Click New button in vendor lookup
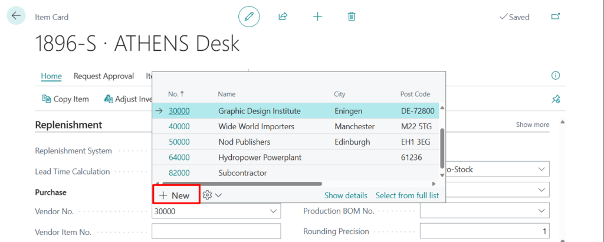Screen dimensions: 604x242 coord(175,195)
